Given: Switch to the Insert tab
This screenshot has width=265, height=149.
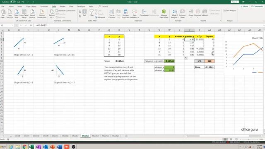Looking at the screenshot, I should tap(20, 7).
